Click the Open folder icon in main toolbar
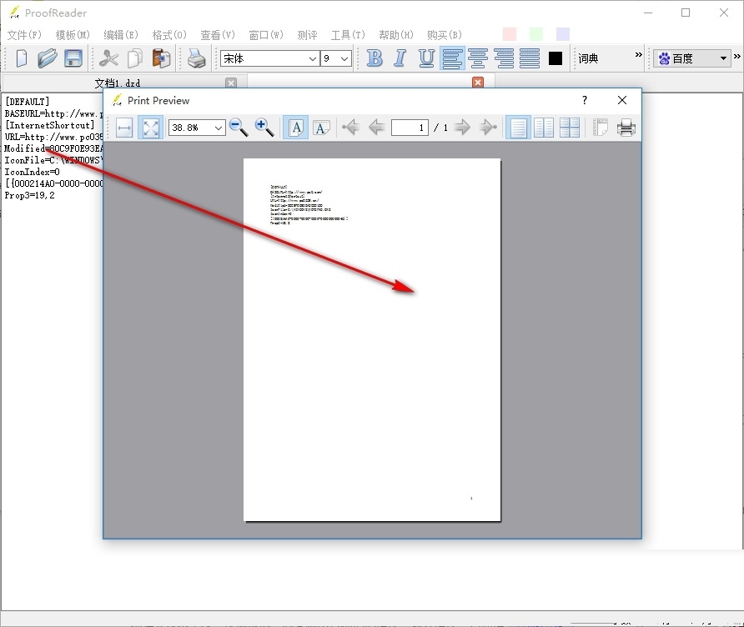This screenshot has height=627, width=744. coord(48,58)
